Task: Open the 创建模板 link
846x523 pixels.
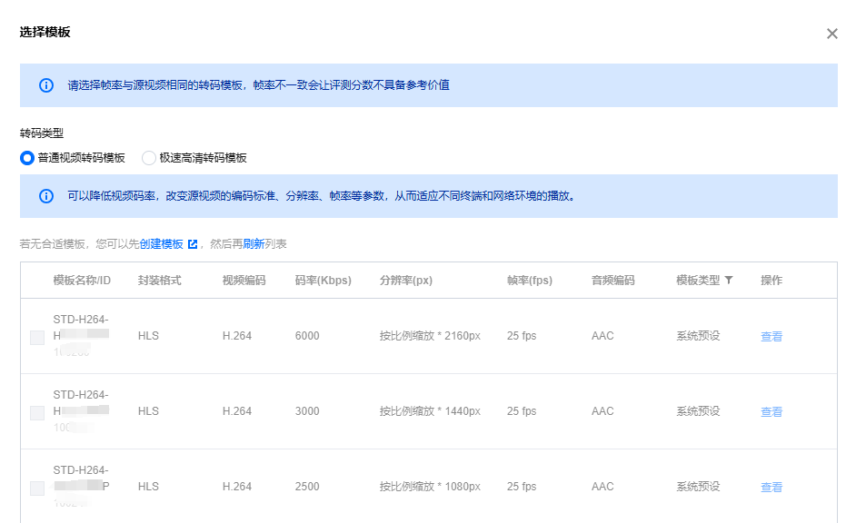Action: coord(162,244)
